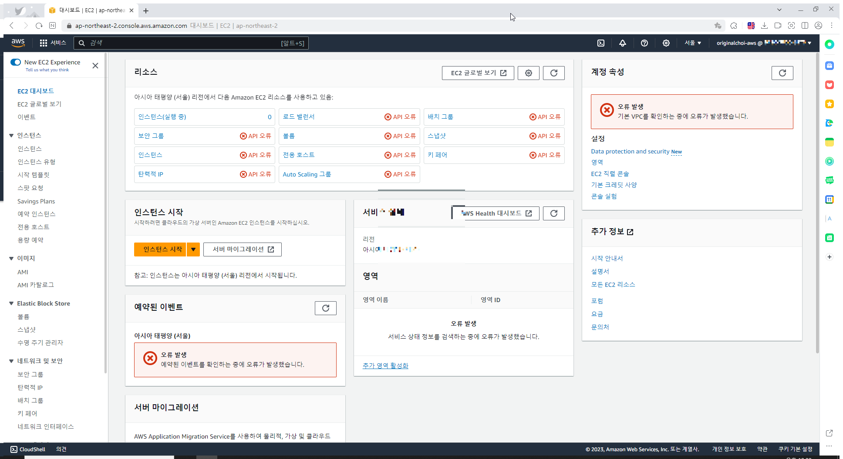The width and height of the screenshot is (843, 459).
Task: Refresh the service health panel
Action: 554,213
